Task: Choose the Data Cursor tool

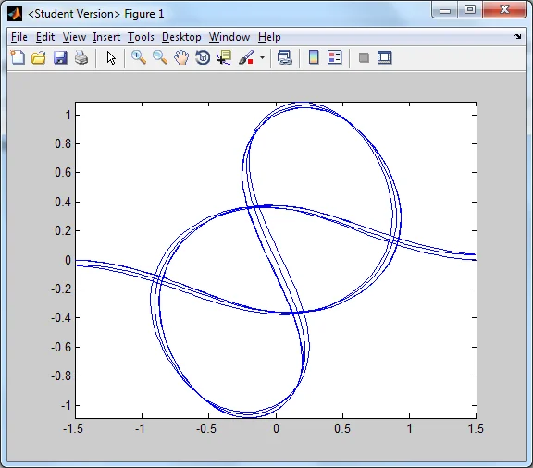Action: (224, 57)
